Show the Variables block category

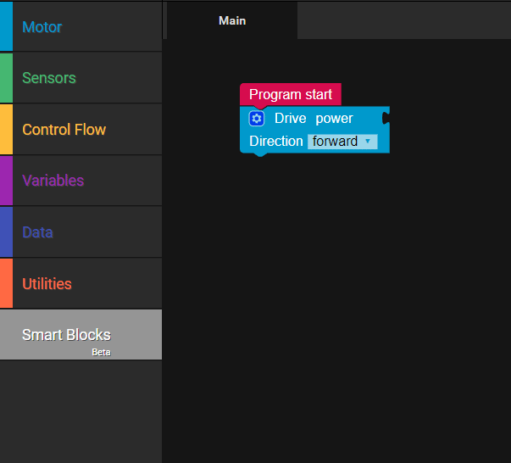pos(53,181)
